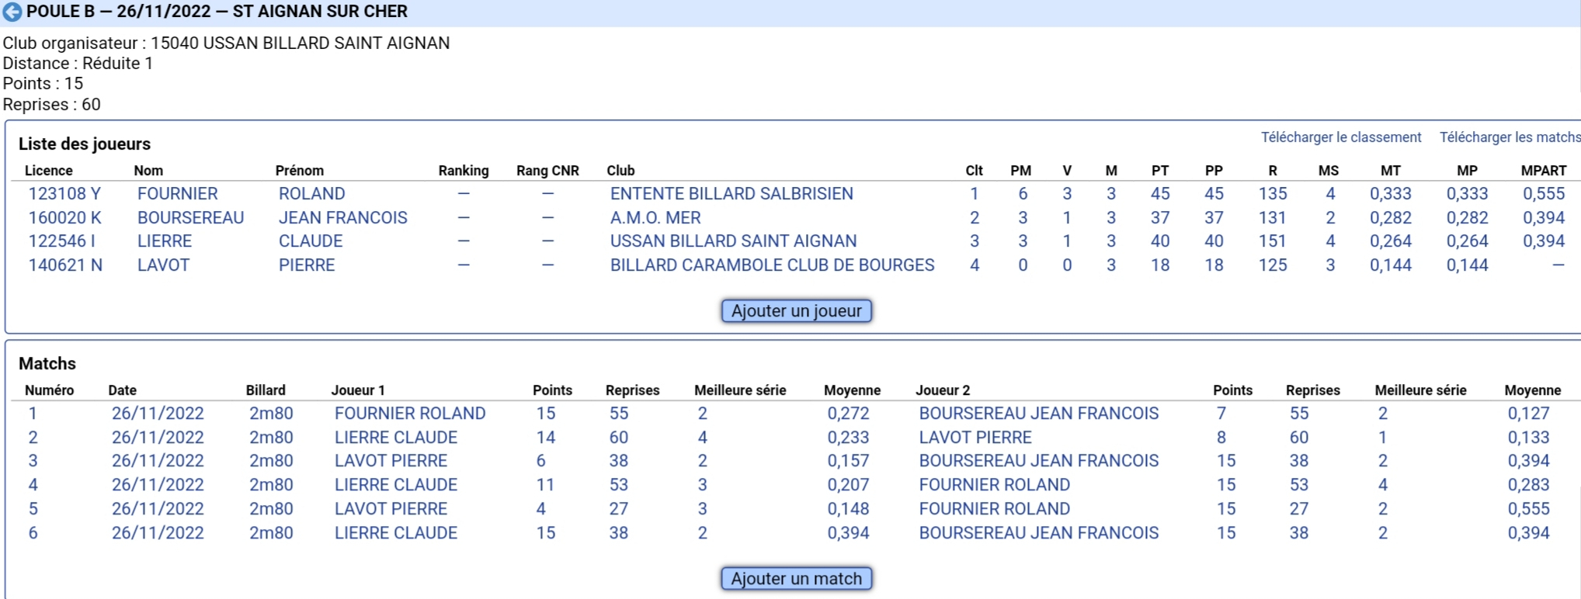The width and height of the screenshot is (1581, 599).
Task: Select Joueur 1 LAVOT PIERRE in match 3
Action: tap(391, 461)
